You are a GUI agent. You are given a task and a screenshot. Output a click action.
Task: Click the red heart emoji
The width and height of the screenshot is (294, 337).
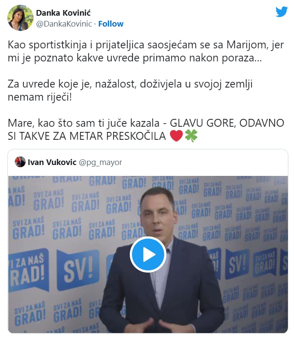176,136
